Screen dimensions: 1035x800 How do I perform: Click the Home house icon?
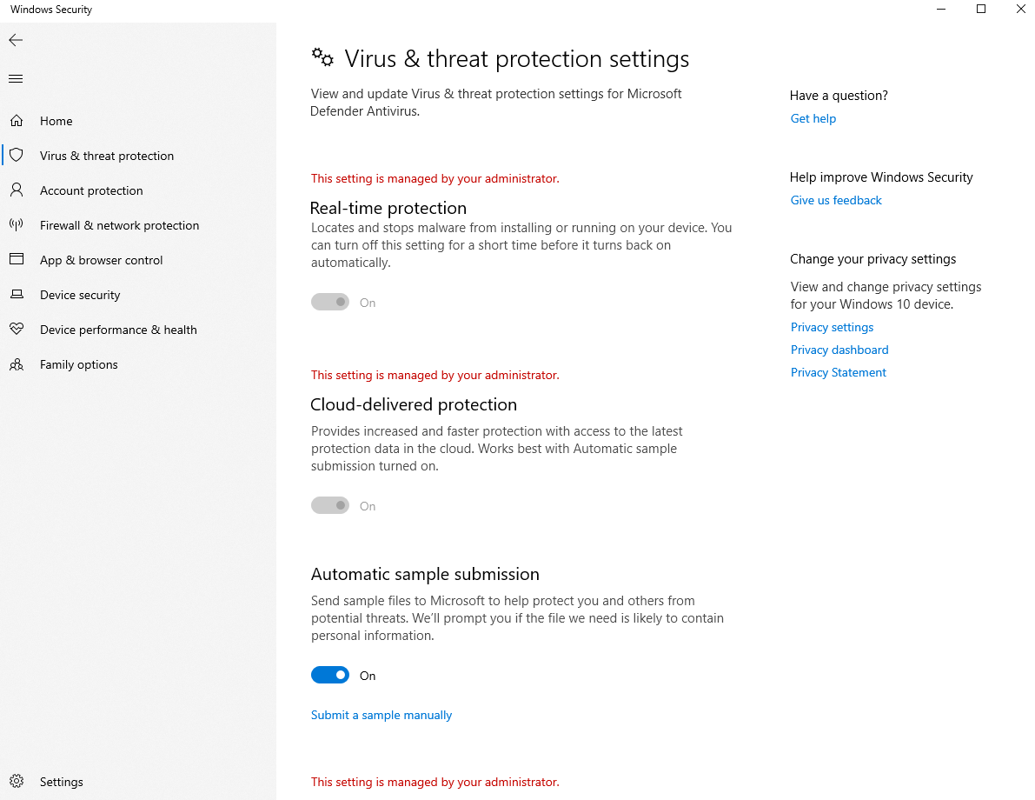[17, 121]
